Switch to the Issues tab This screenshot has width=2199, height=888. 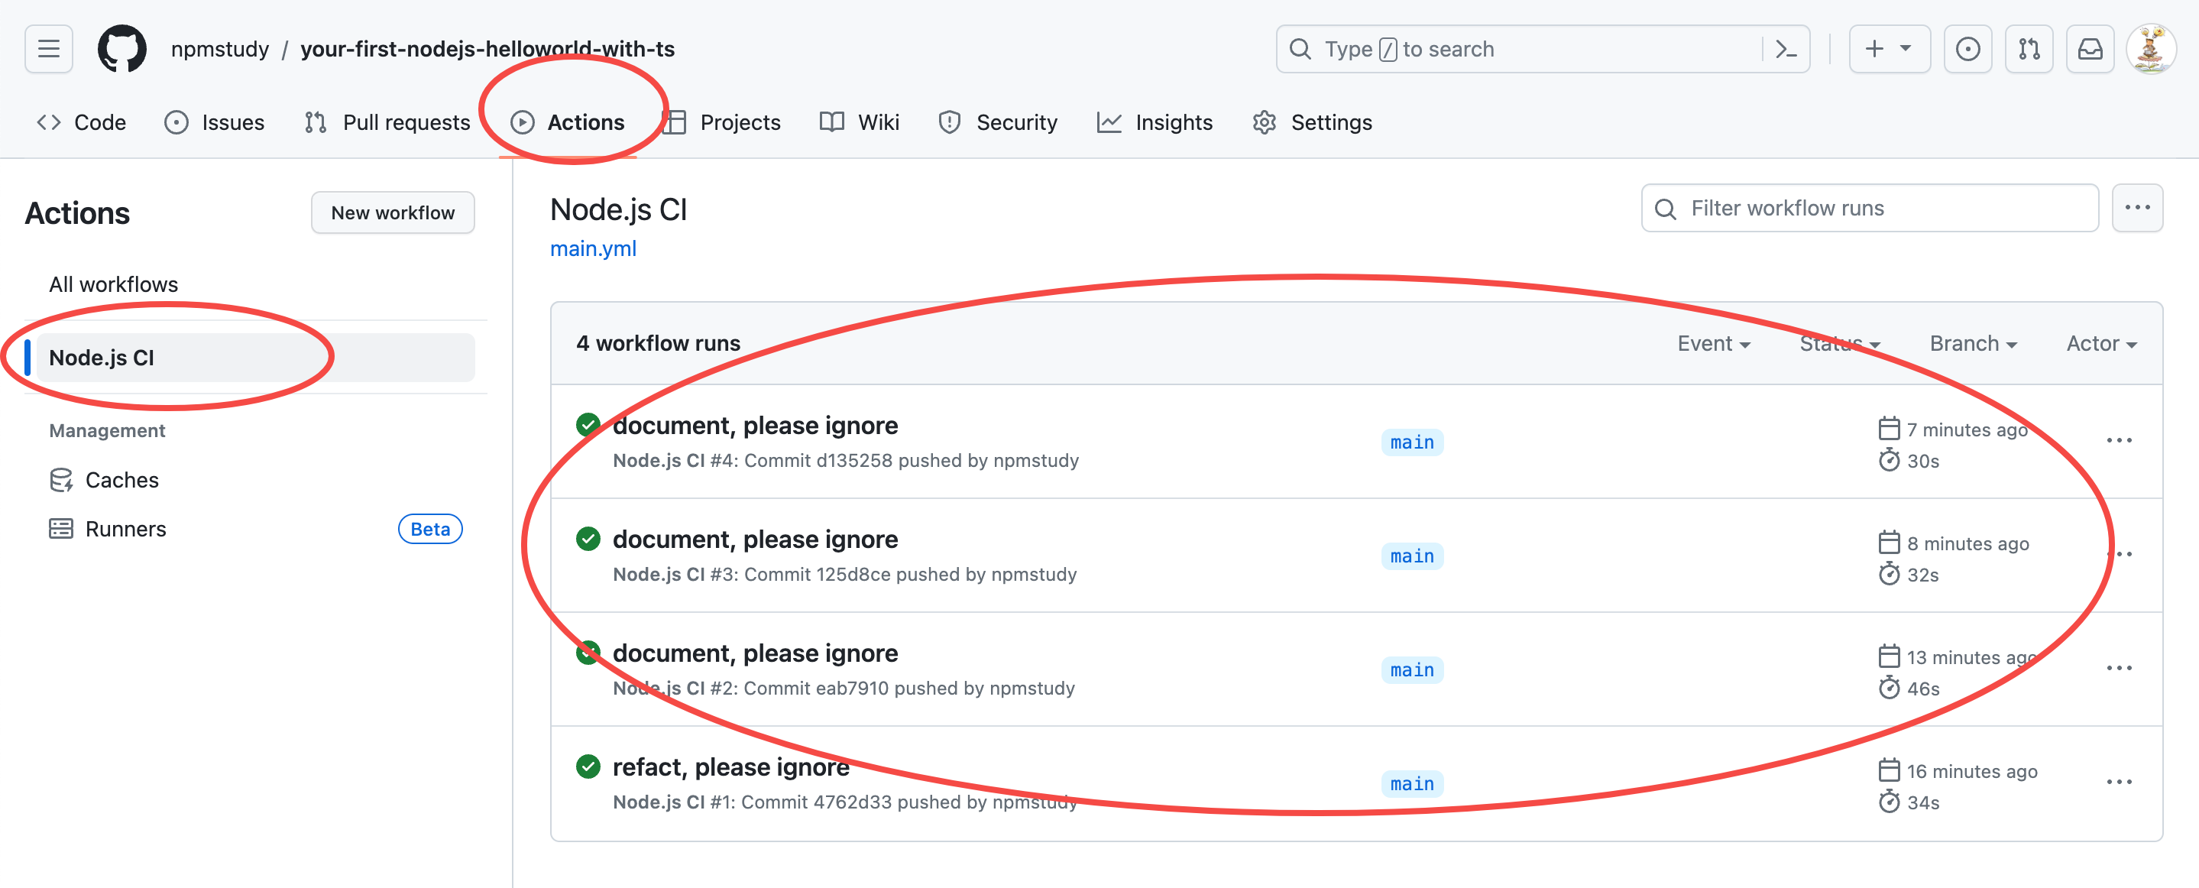(214, 122)
